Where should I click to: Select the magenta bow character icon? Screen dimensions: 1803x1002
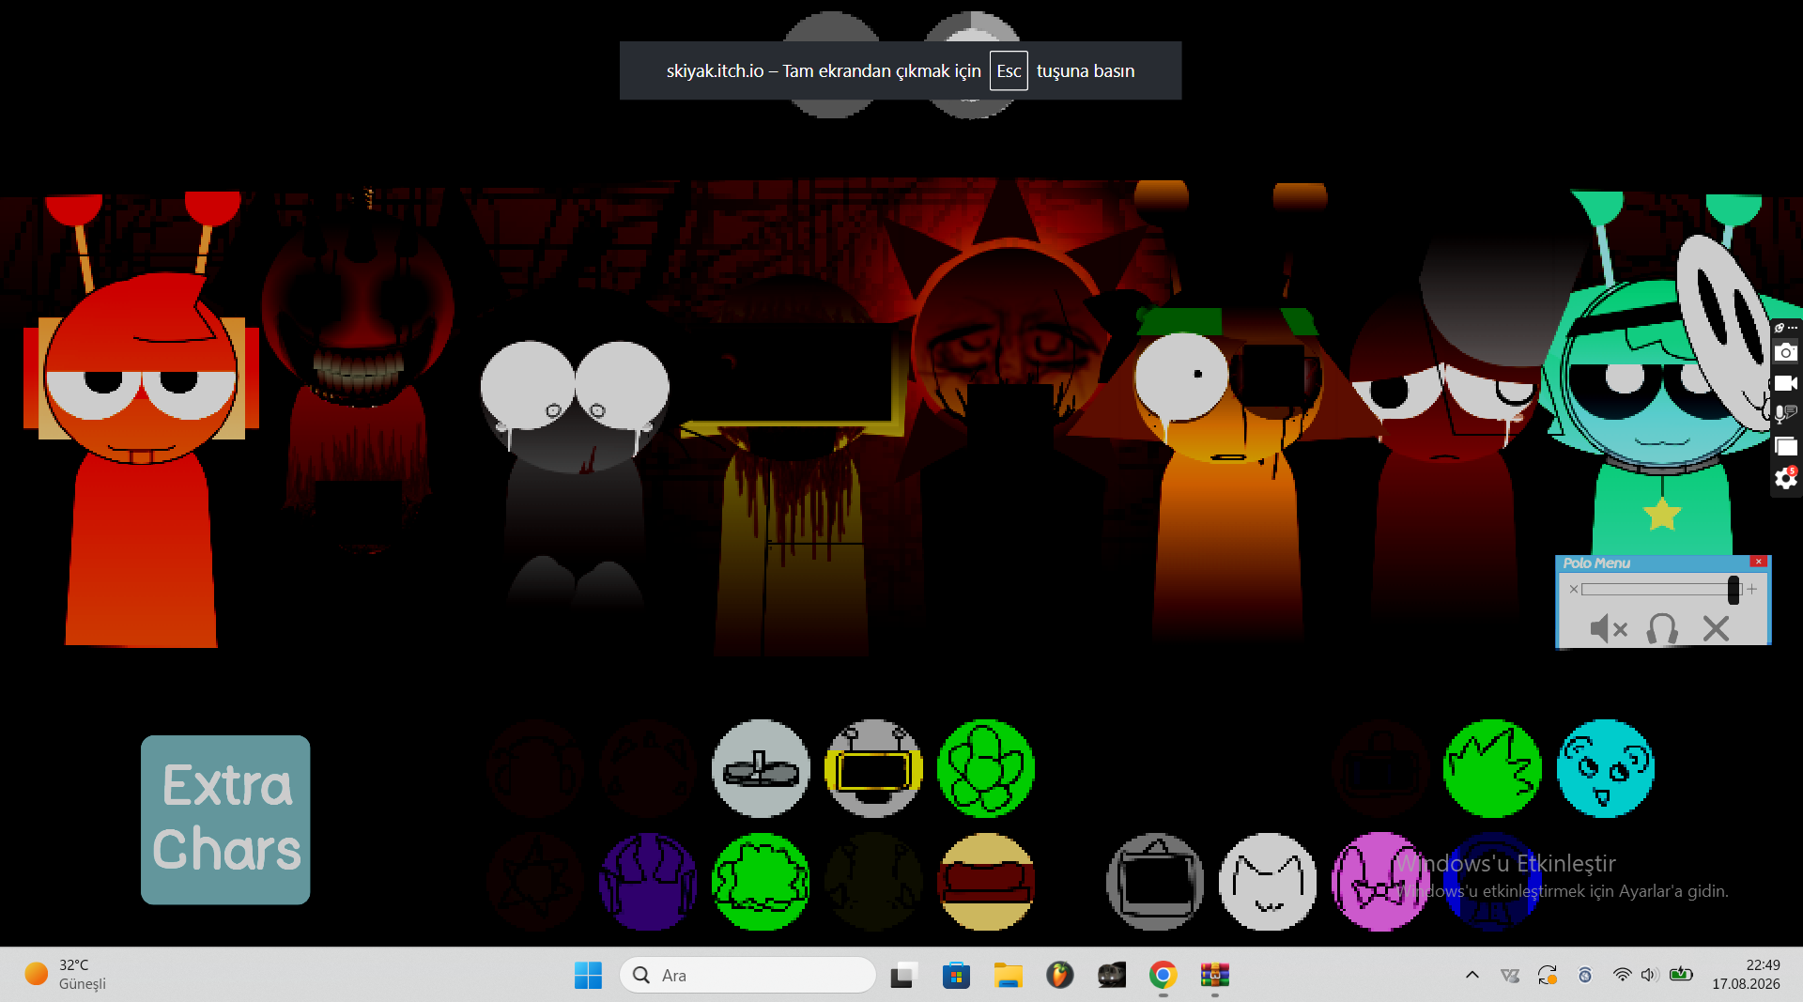(x=1380, y=882)
